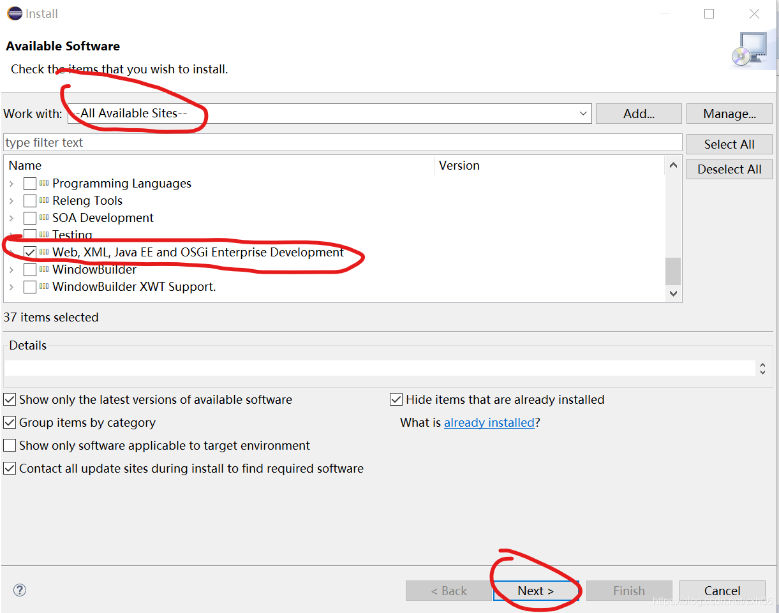Click the category icon beside Web, XML, Java EE
779x613 pixels.
point(44,252)
